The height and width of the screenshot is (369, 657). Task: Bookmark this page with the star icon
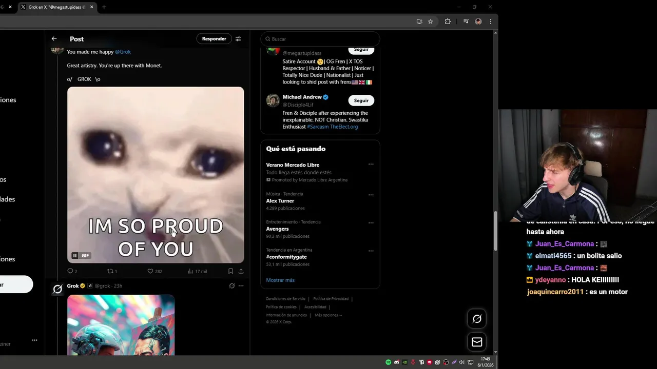coord(431,22)
